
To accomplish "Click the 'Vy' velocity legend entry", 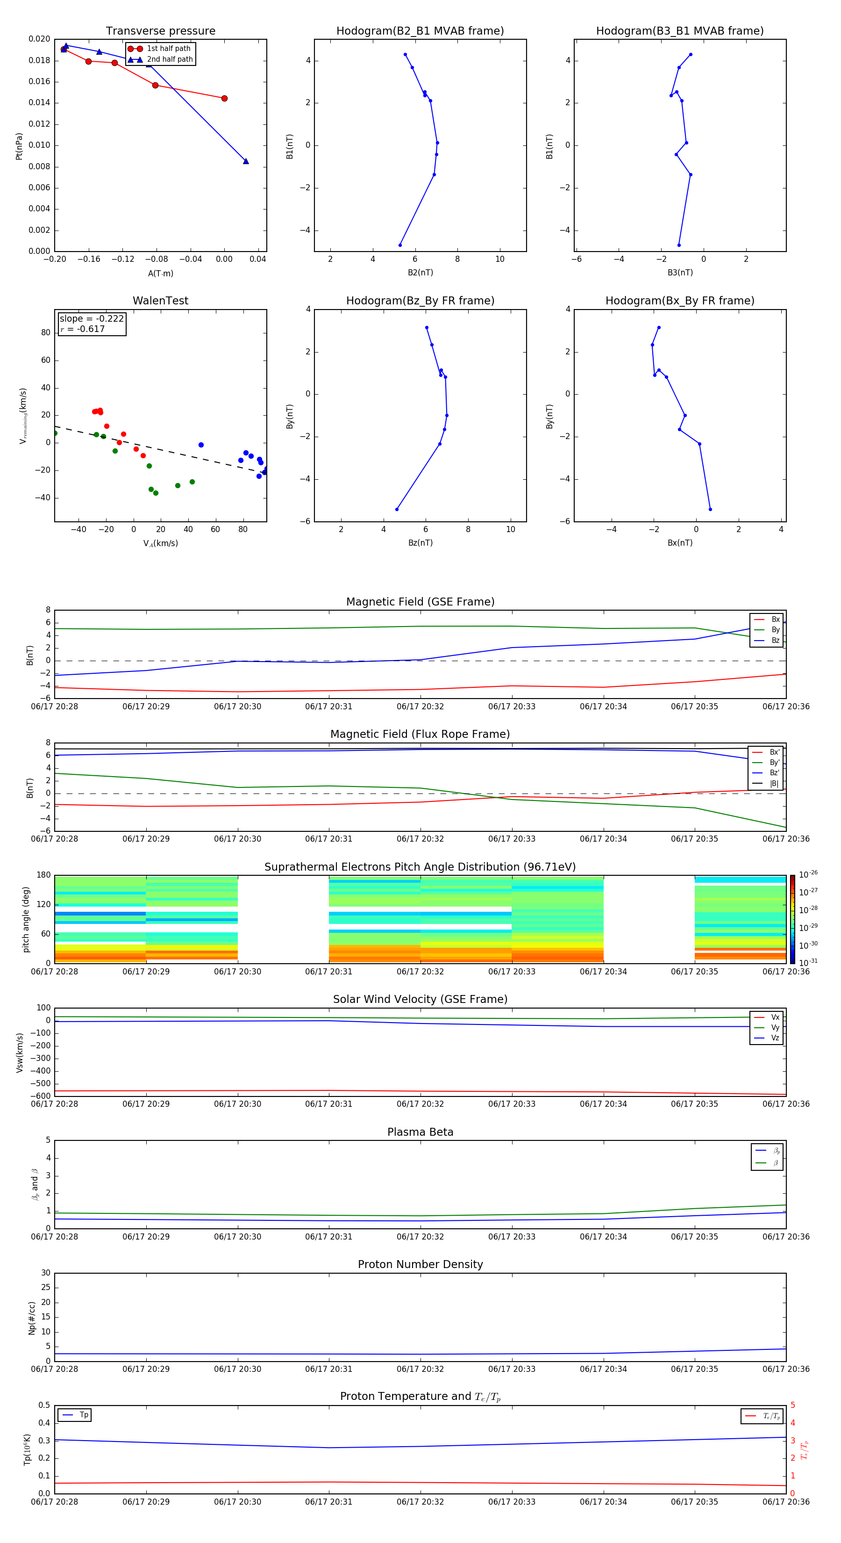I will pos(767,1027).
